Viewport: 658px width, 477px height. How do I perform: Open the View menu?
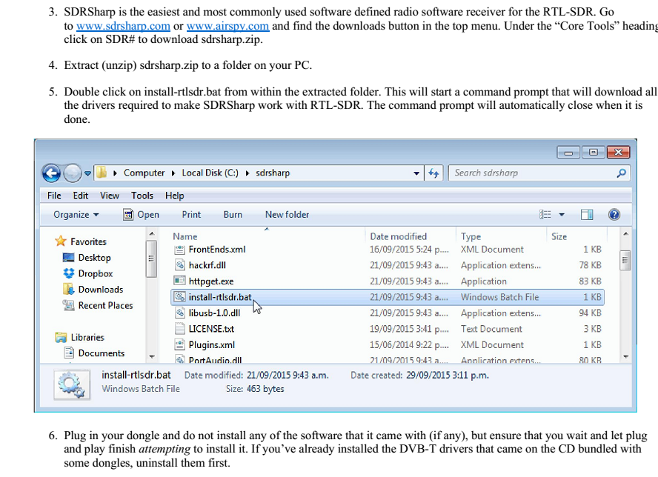(109, 196)
